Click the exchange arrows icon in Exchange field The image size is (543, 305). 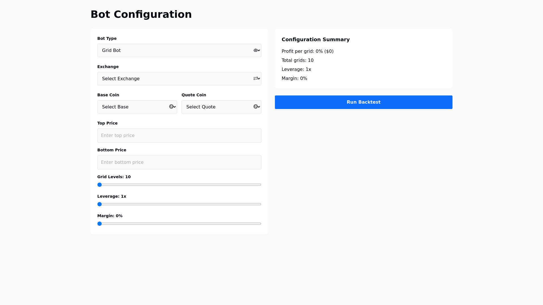(256, 79)
